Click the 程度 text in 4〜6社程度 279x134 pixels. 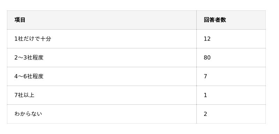(38, 76)
